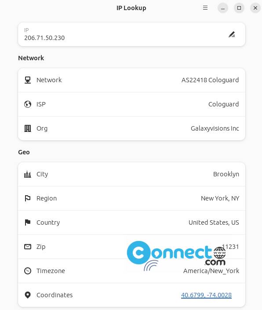Image resolution: width=262 pixels, height=310 pixels.
Task: Open the 40.6799, -74.0028 coordinates link
Action: point(206,295)
